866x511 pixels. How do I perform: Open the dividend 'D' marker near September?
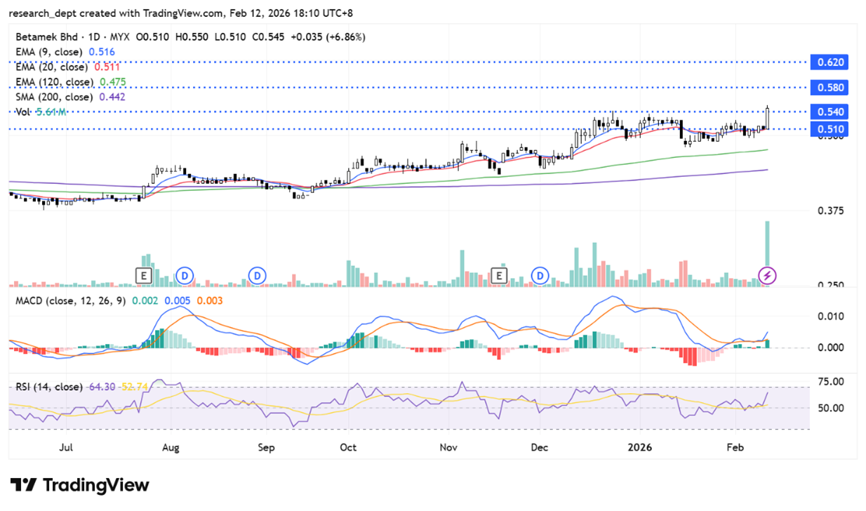pyautogui.click(x=258, y=275)
